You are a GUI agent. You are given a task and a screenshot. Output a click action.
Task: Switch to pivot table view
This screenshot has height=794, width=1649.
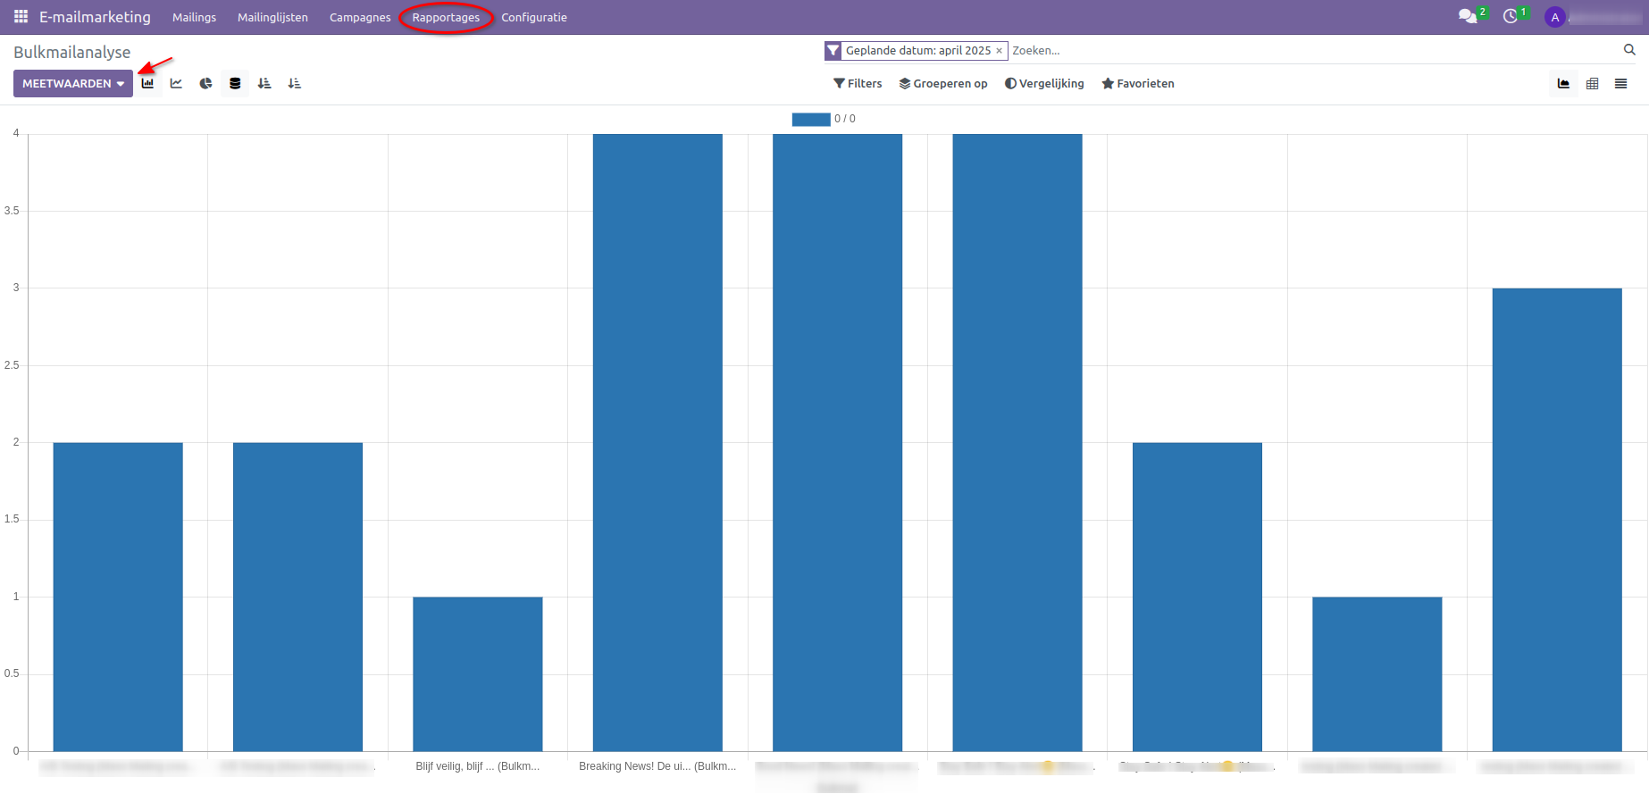click(1592, 83)
